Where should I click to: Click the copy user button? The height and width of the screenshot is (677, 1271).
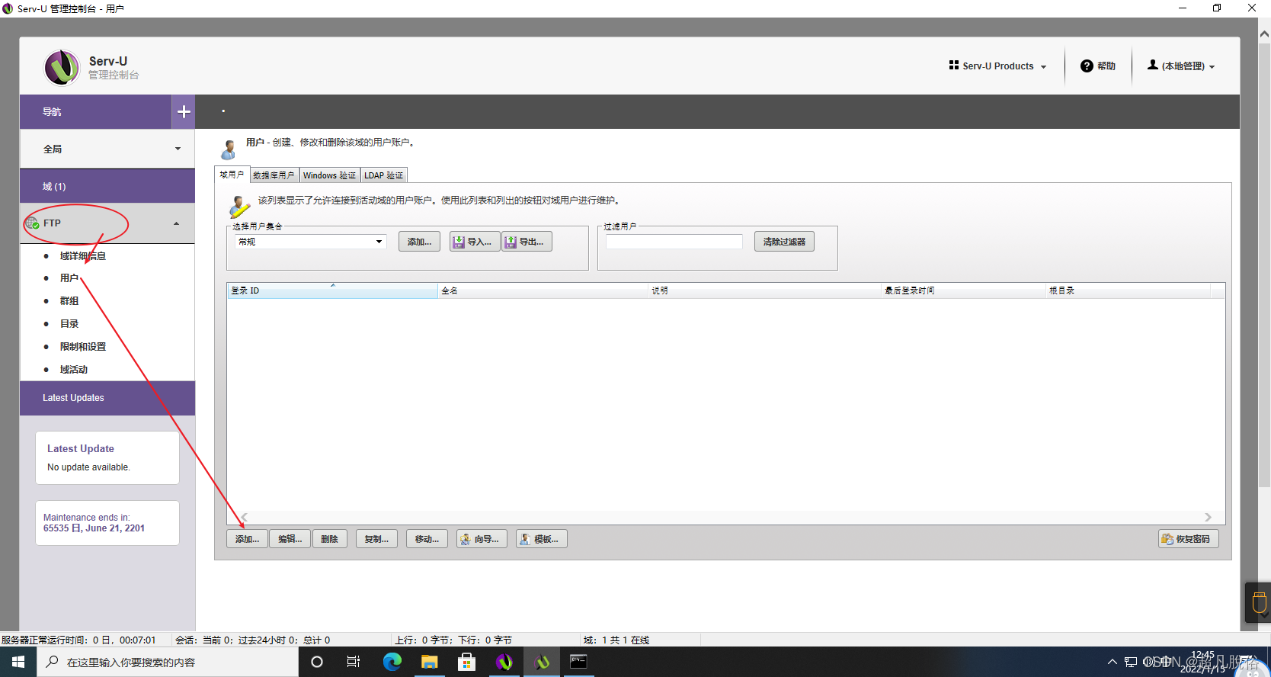[x=376, y=539]
